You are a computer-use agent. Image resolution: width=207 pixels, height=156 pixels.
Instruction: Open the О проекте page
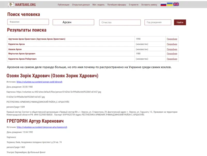(x=134, y=5)
